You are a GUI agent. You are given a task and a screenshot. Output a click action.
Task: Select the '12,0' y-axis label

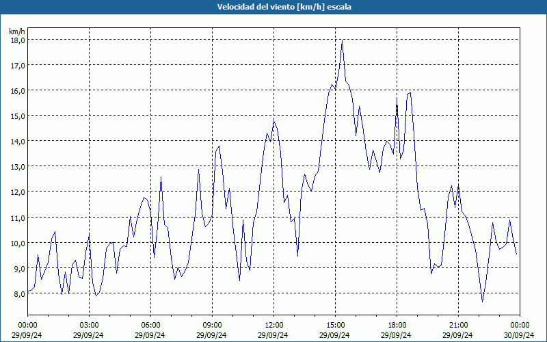pos(18,192)
